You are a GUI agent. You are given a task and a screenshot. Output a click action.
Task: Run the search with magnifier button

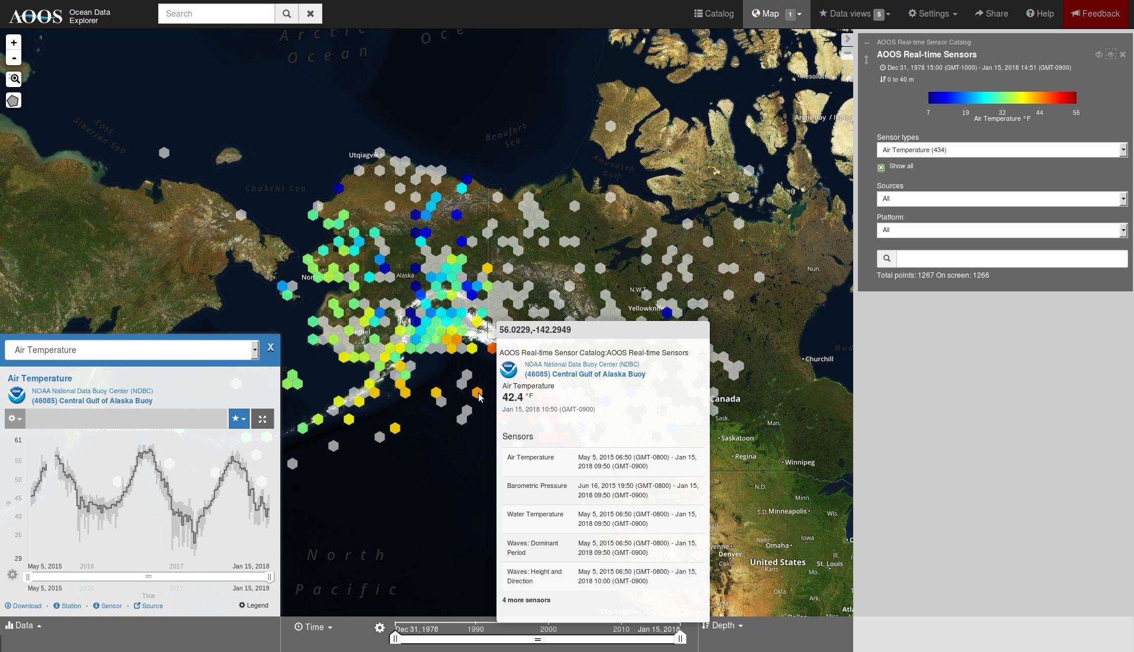point(287,14)
